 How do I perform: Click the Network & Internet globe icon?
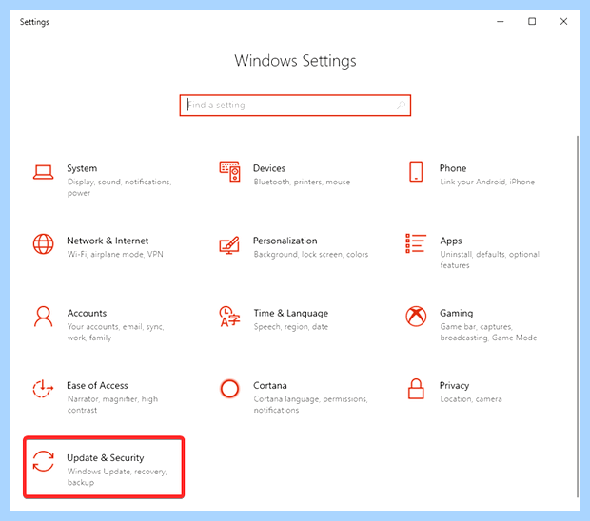coord(43,244)
